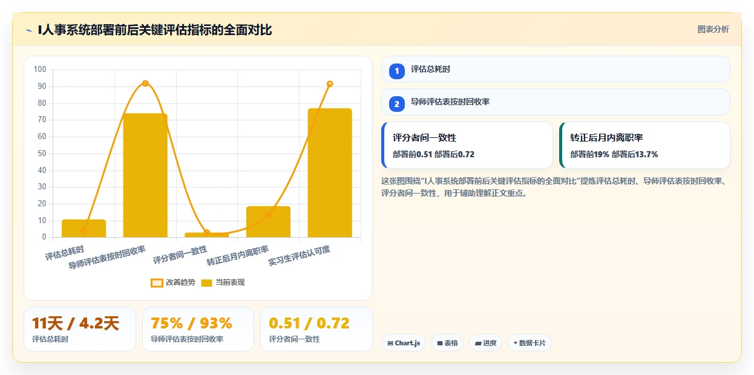Click the 图表分析 label in the header
The width and height of the screenshot is (754, 375).
point(713,29)
